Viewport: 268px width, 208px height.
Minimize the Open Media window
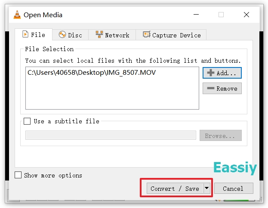click(x=196, y=15)
